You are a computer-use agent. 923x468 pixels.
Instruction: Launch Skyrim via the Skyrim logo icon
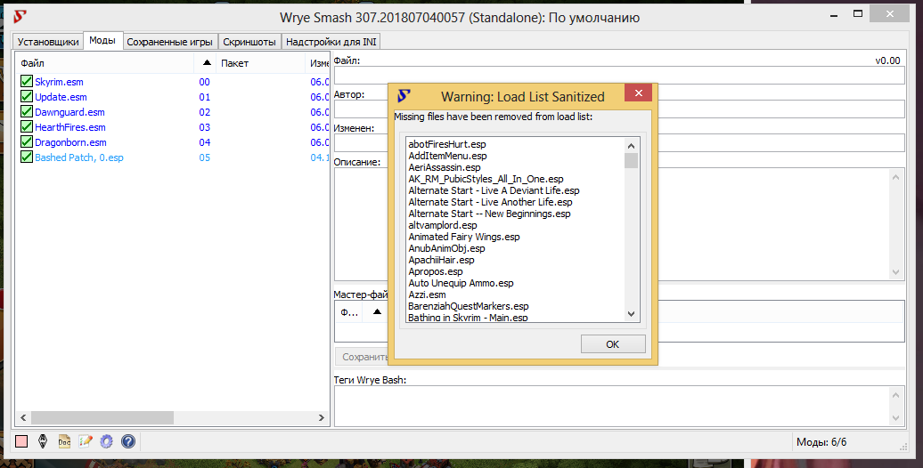(43, 441)
